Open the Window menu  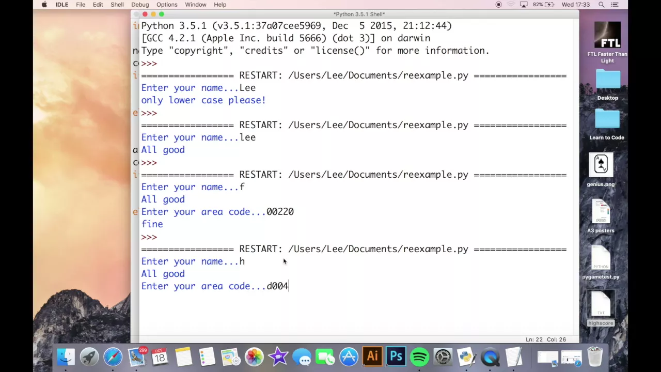point(196,5)
